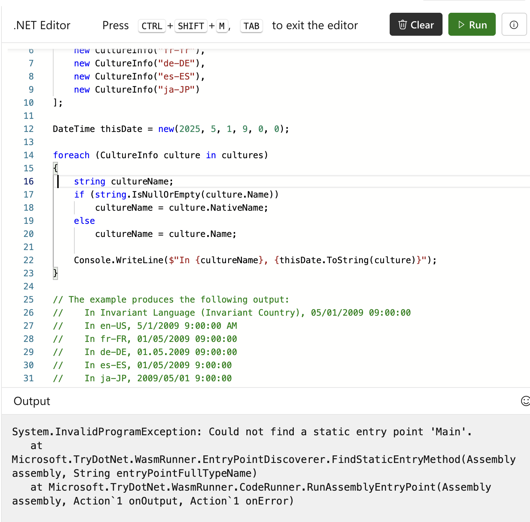Click the smiley feedback icon beside Output

(525, 401)
